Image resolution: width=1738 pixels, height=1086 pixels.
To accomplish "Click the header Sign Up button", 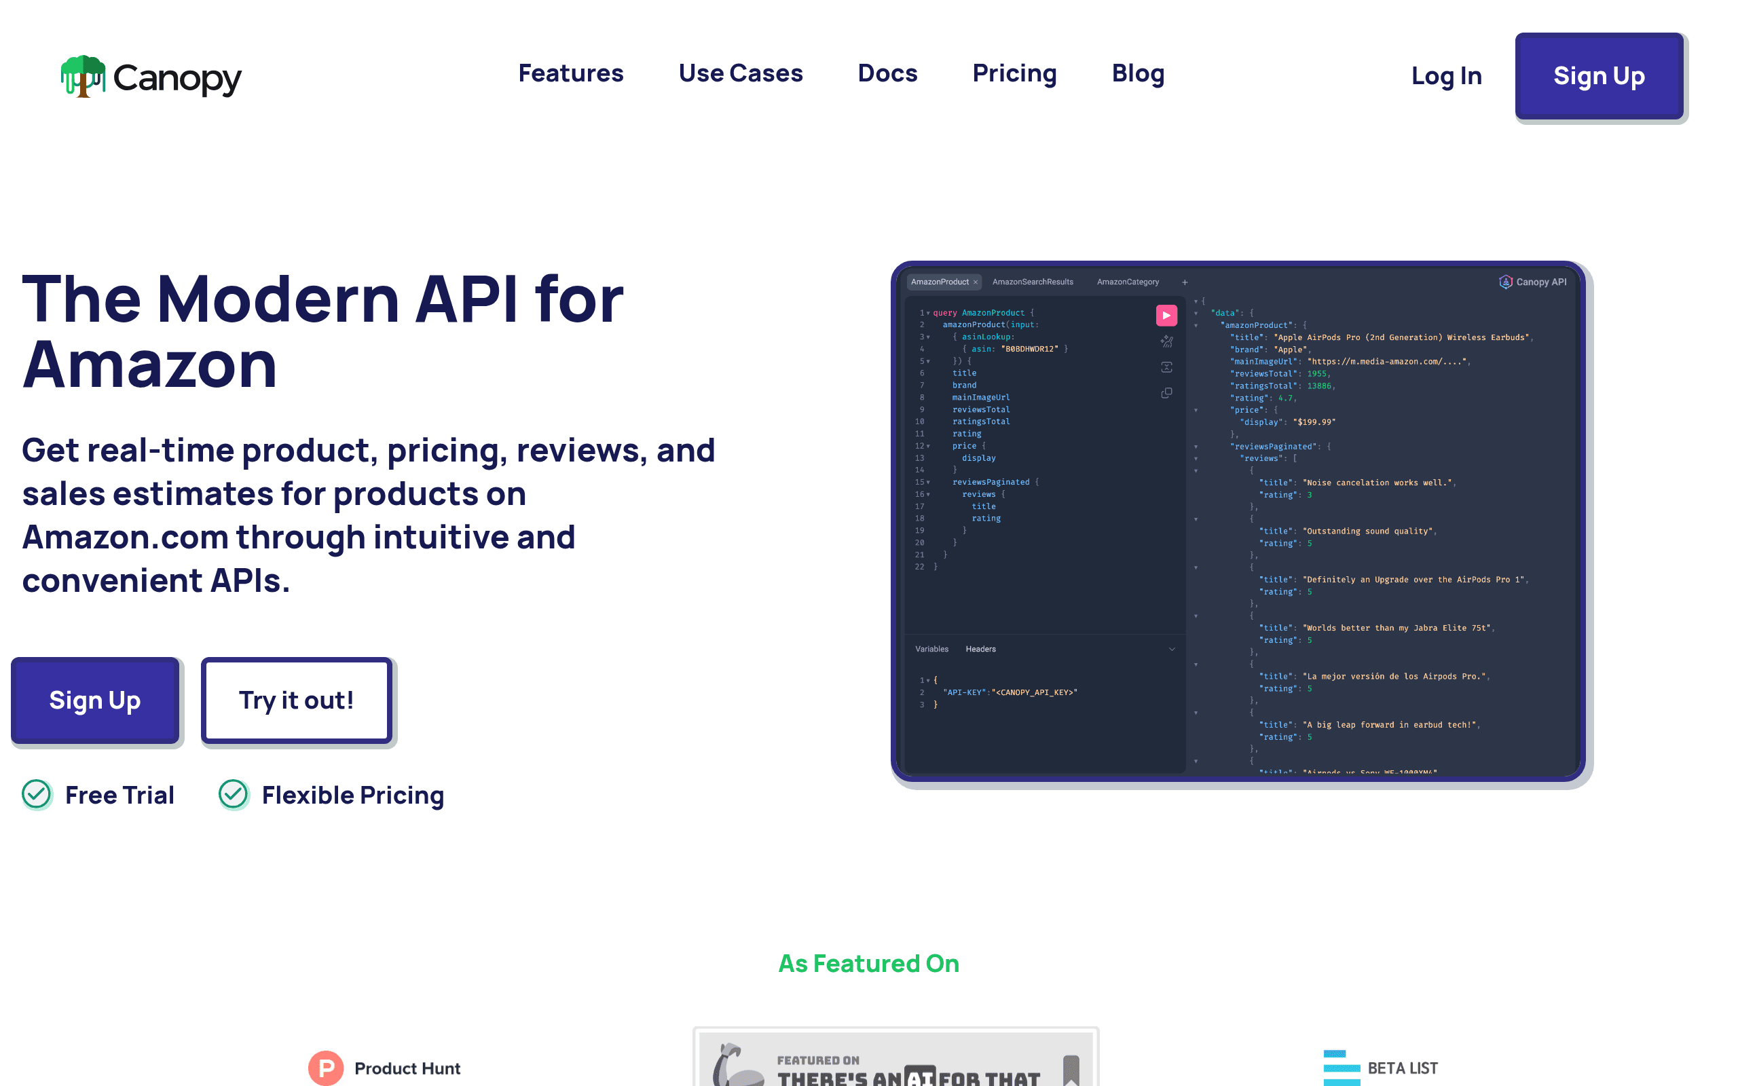I will click(x=1600, y=76).
